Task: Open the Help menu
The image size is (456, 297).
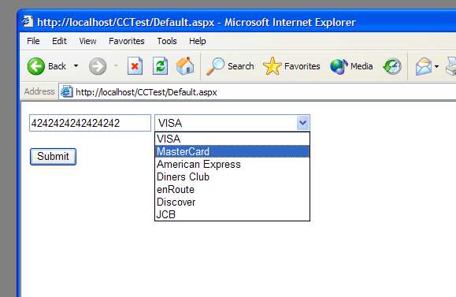Action: click(x=198, y=41)
